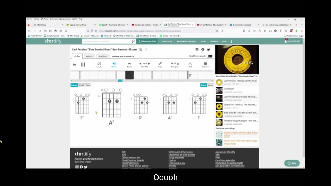Open the user profile with notification badge

(292, 41)
